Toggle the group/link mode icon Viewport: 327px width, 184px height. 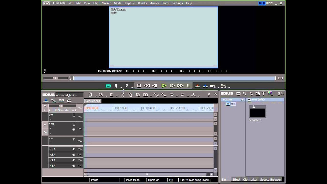(x=61, y=101)
